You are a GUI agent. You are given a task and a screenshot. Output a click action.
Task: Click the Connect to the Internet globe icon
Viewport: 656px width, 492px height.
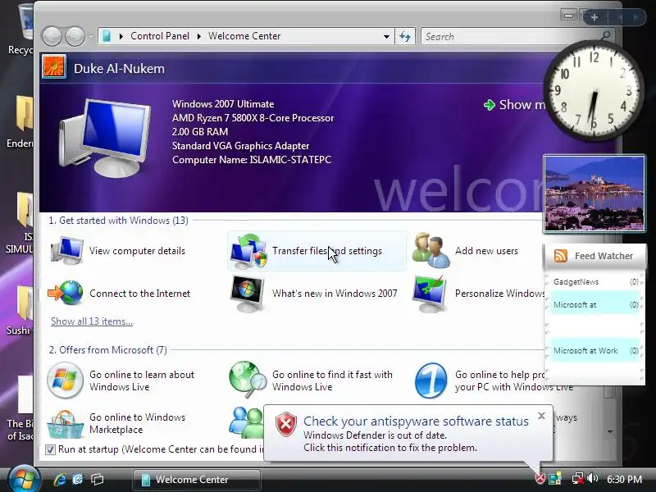(x=66, y=293)
